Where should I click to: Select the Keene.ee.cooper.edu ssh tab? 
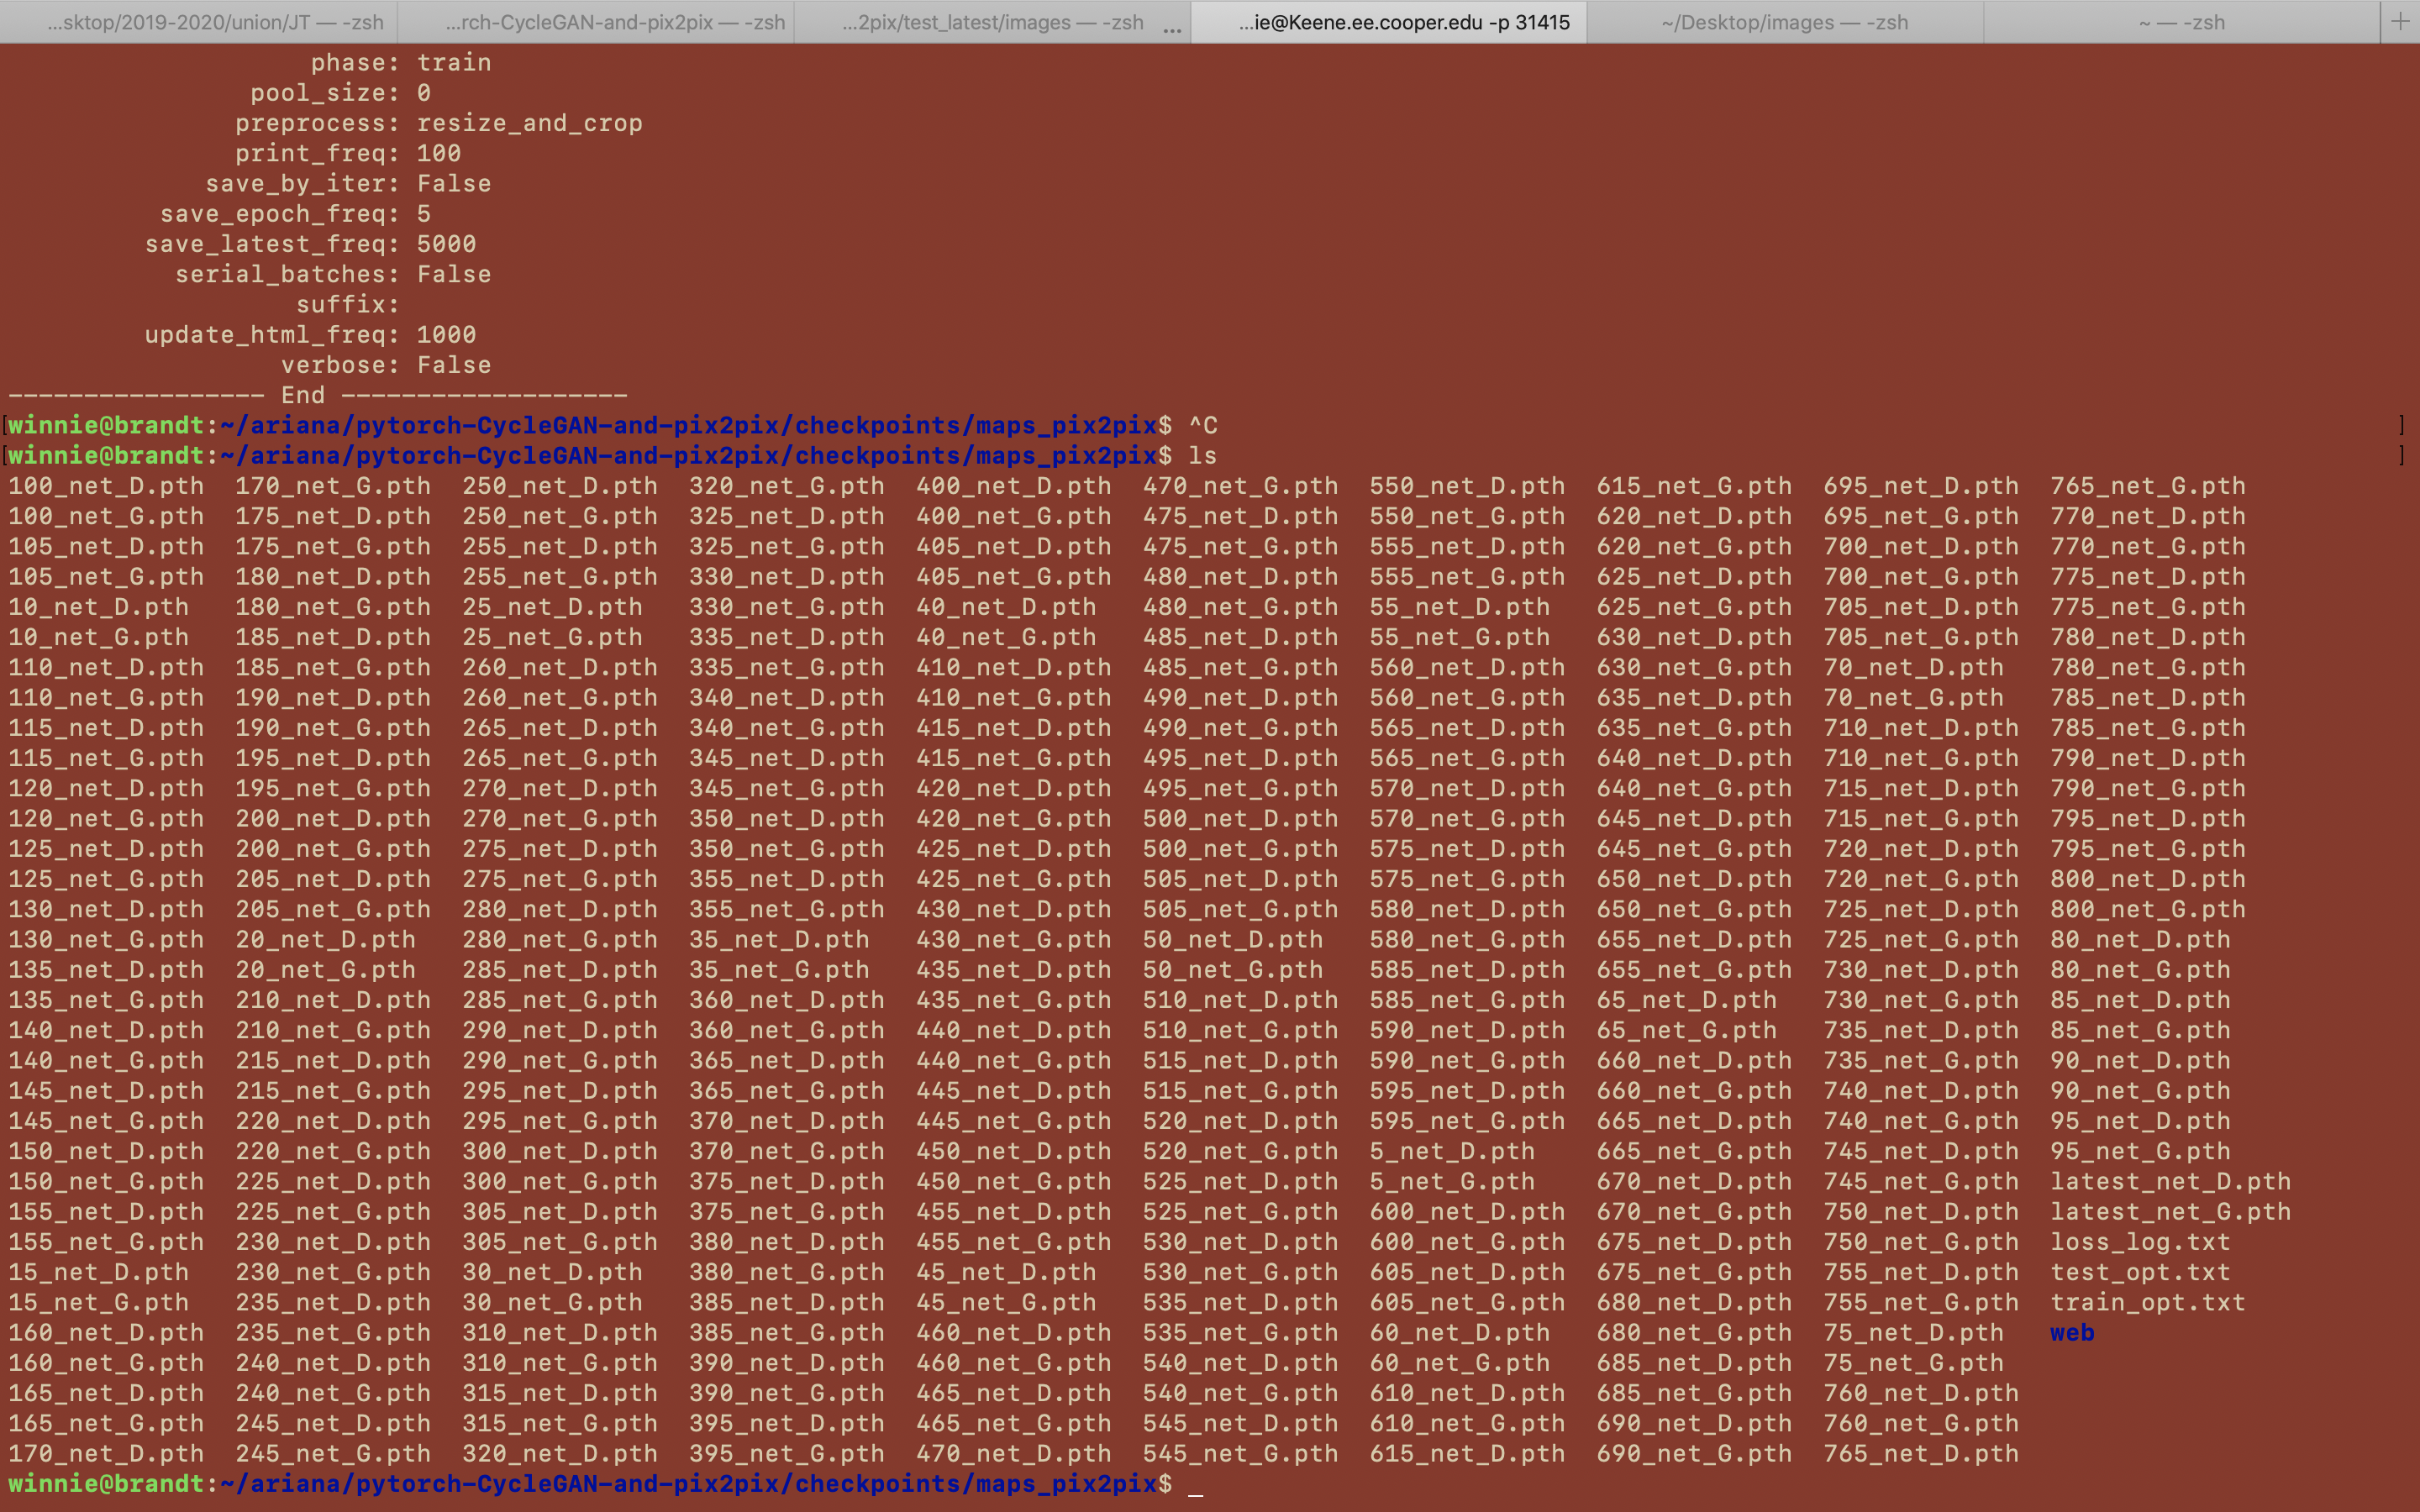[x=1389, y=22]
